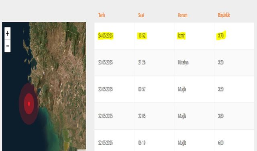Select the magnitude 6,00 cell

point(221,143)
